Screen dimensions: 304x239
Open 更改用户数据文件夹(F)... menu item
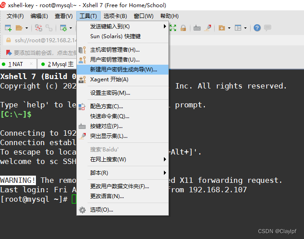coord(123,186)
